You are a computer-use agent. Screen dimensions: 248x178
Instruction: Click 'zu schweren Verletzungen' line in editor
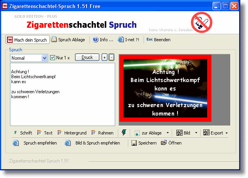pyautogui.click(x=35, y=92)
